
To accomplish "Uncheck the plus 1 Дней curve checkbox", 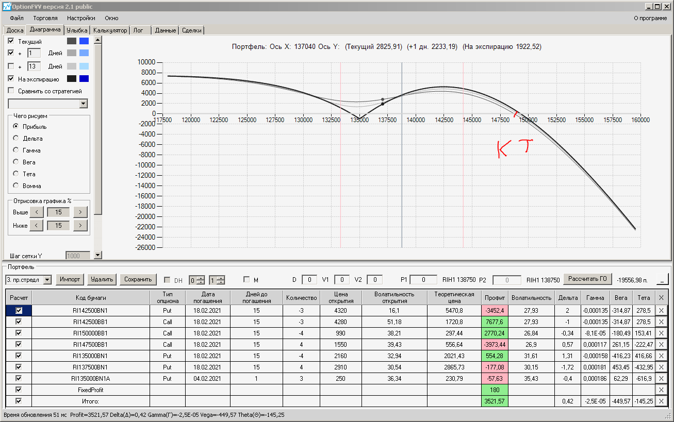I will tap(11, 53).
